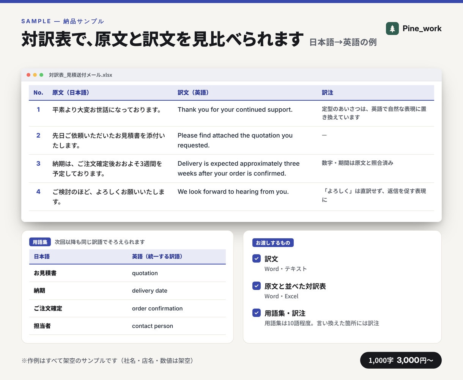This screenshot has width=463, height=380.
Task: Click the Pine_work tree logo icon
Action: 392,28
